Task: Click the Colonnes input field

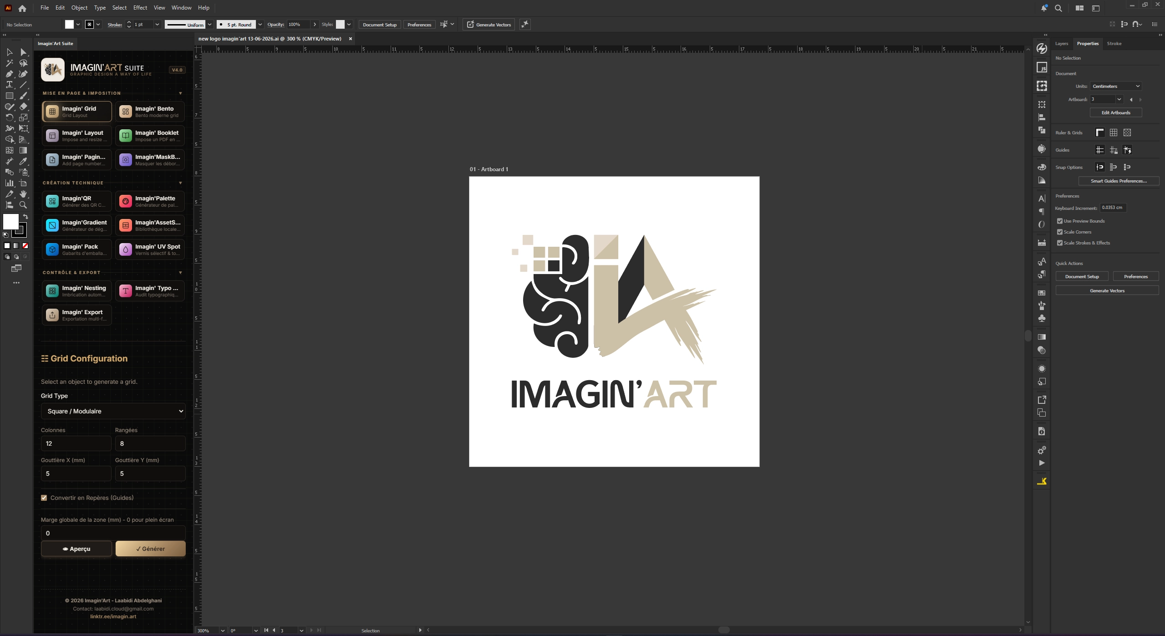Action: 76,444
